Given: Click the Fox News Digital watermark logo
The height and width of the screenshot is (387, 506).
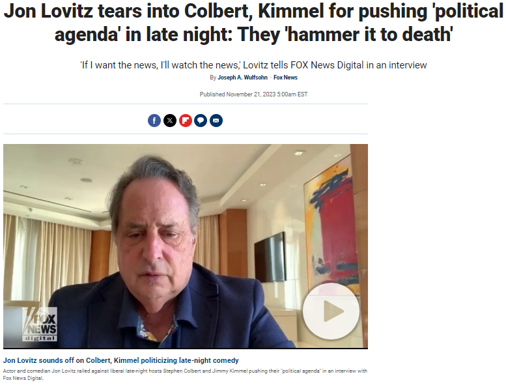Looking at the screenshot, I should click(40, 324).
